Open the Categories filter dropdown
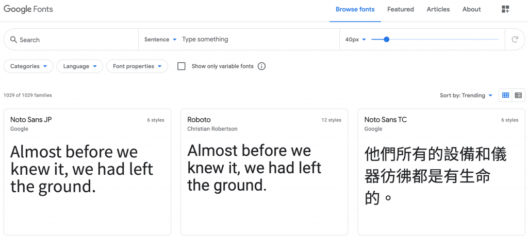This screenshot has height=237, width=528. point(28,66)
